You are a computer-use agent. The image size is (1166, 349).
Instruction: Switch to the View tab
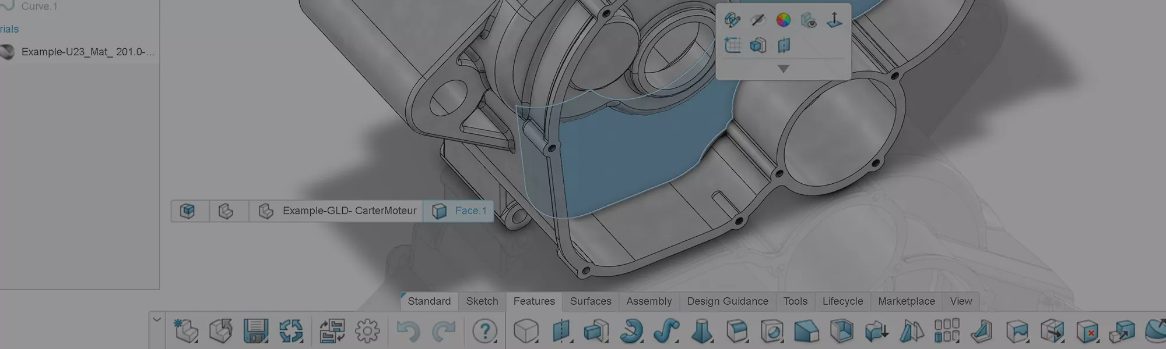coord(961,301)
